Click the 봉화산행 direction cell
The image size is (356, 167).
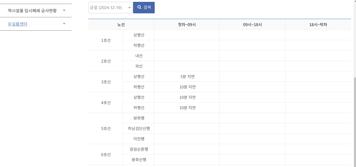(139, 160)
